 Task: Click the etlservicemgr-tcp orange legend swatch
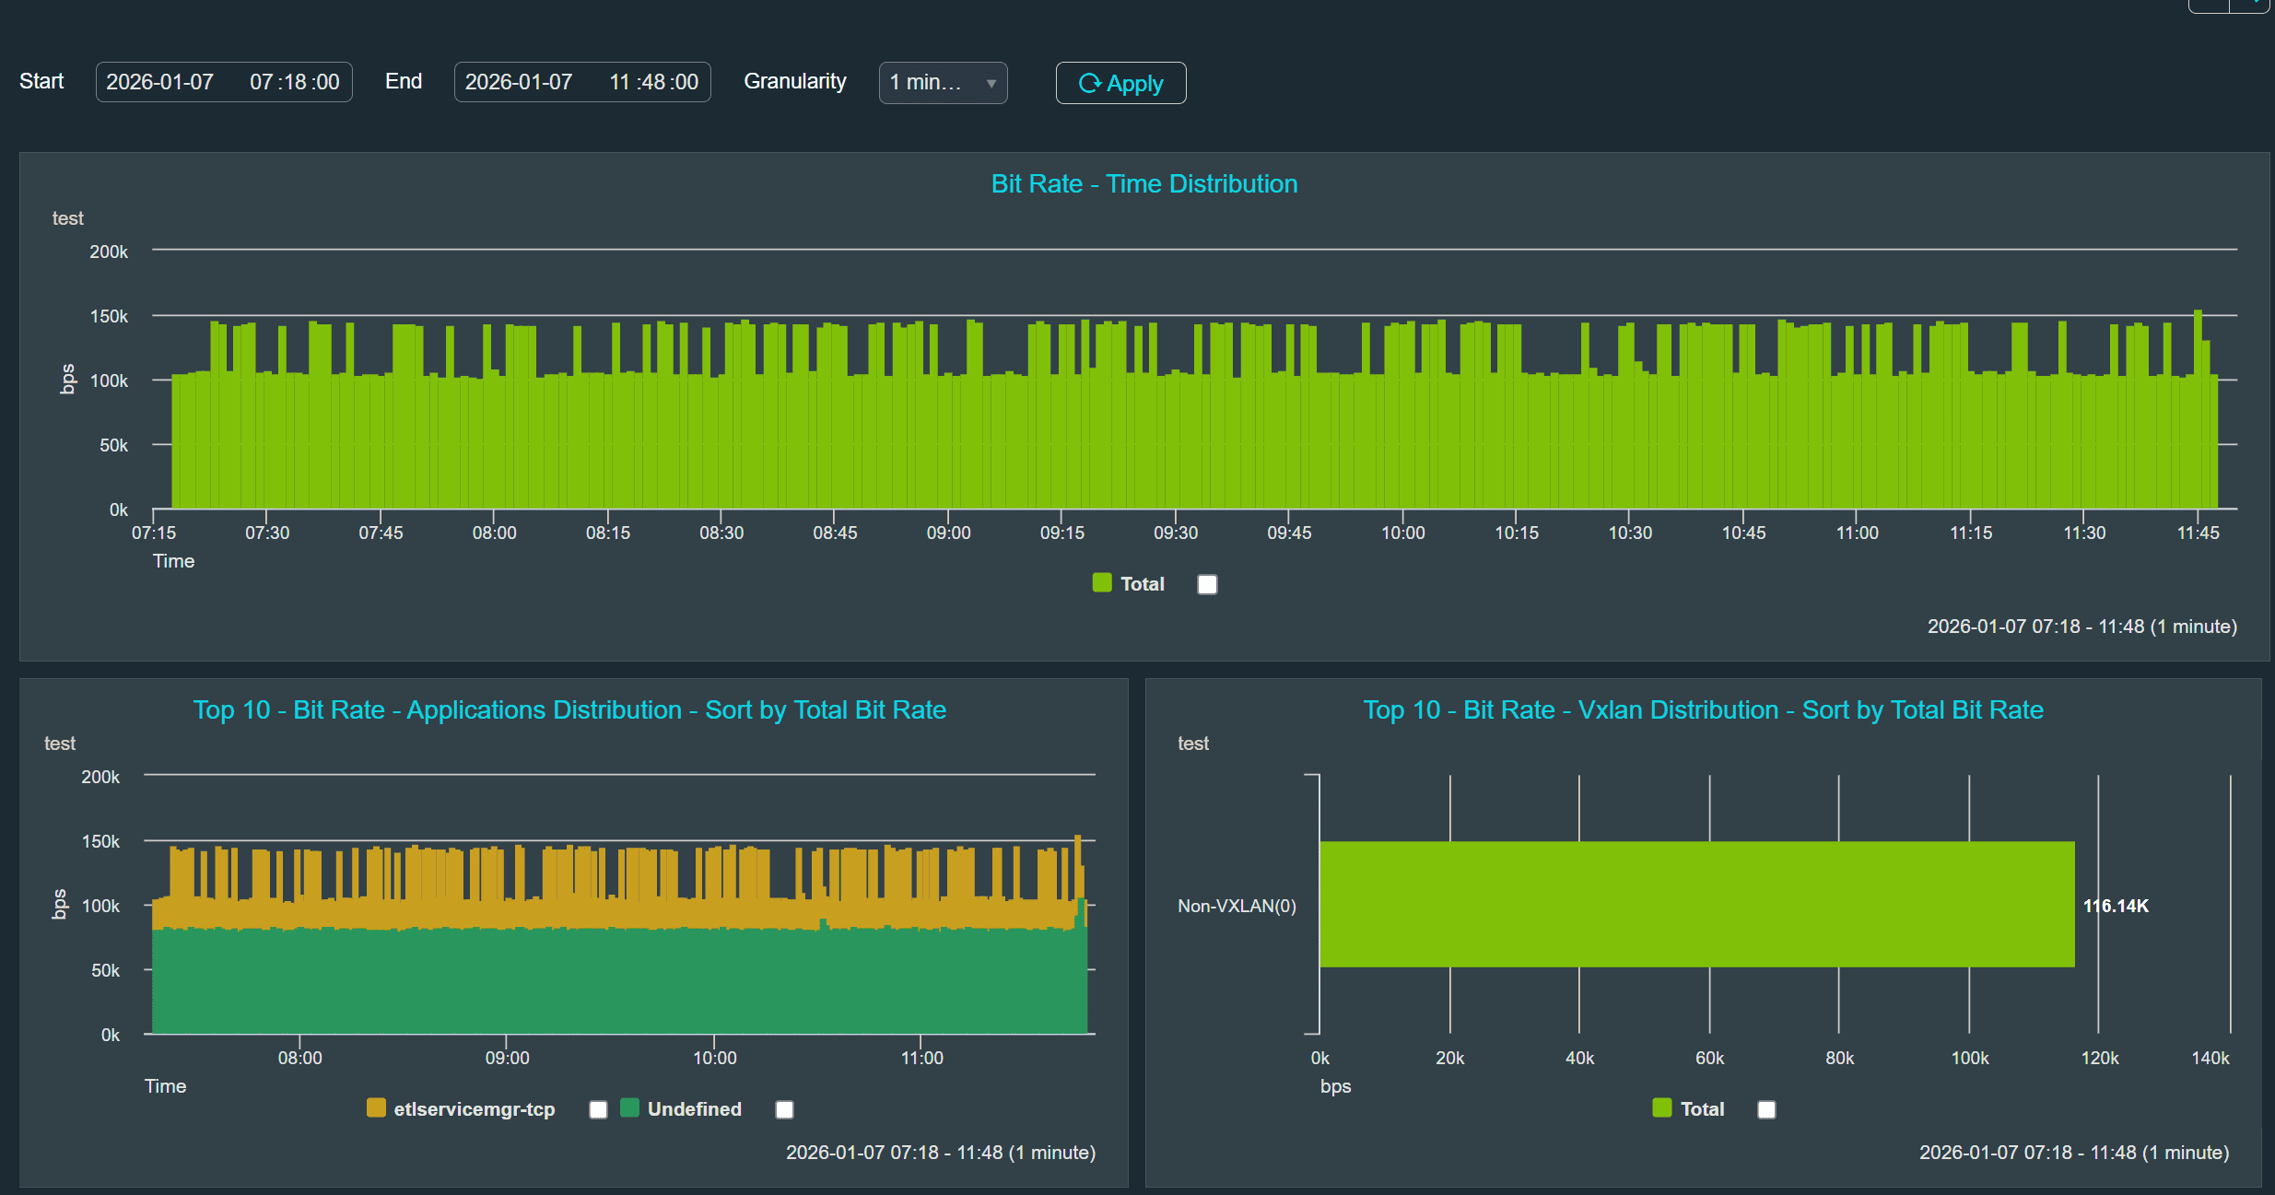[x=376, y=1107]
